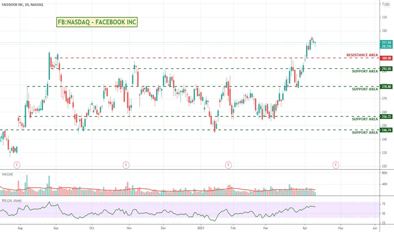The height and width of the screenshot is (232, 394).
Task: Click the 2021 label on the time axis
Action: pos(201,228)
